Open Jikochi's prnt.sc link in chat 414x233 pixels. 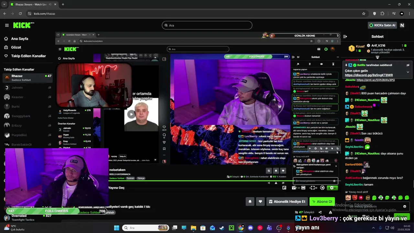tap(376, 80)
